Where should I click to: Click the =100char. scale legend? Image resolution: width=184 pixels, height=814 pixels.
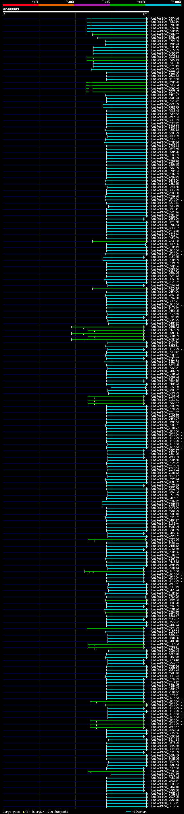pyautogui.click(x=137, y=811)
